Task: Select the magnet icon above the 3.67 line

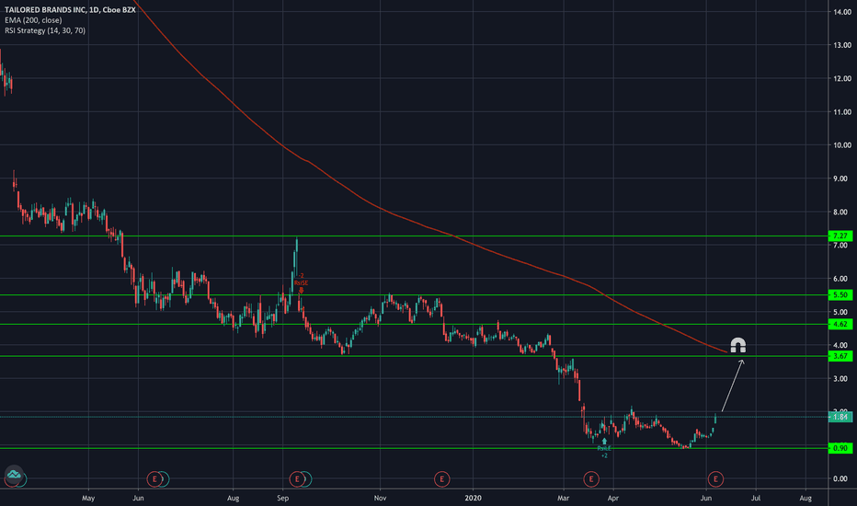Action: [x=737, y=345]
